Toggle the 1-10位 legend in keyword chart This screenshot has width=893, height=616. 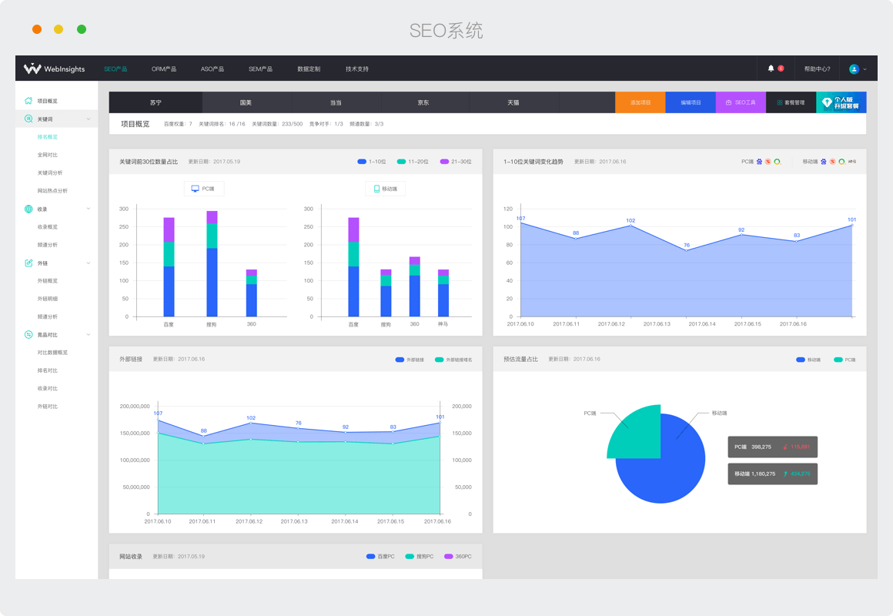371,162
